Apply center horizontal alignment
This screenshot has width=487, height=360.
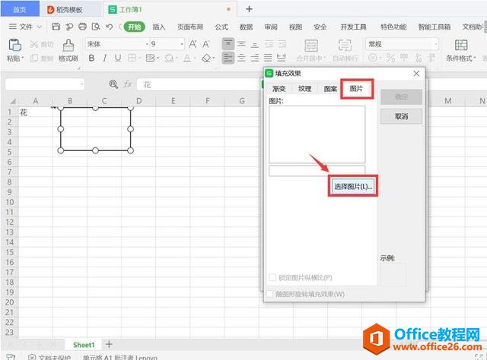pos(242,58)
